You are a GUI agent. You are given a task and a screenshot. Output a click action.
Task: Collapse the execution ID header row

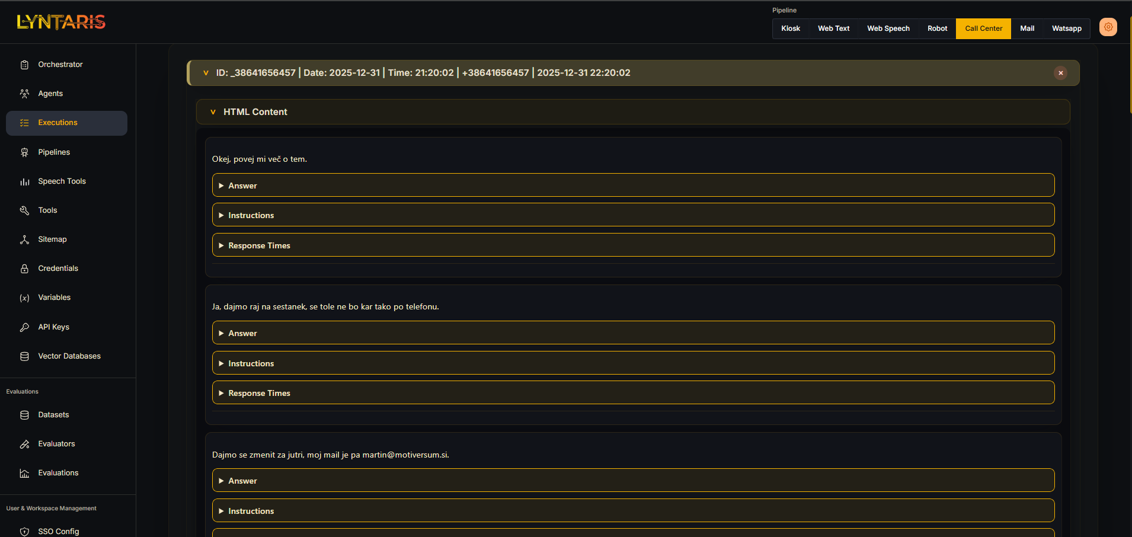pos(206,73)
